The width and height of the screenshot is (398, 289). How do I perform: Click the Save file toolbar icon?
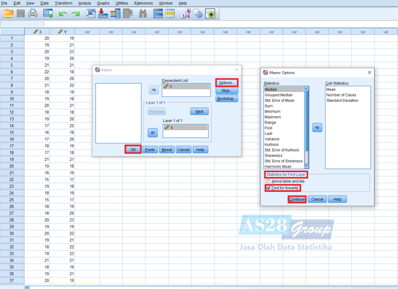pyautogui.click(x=21, y=14)
